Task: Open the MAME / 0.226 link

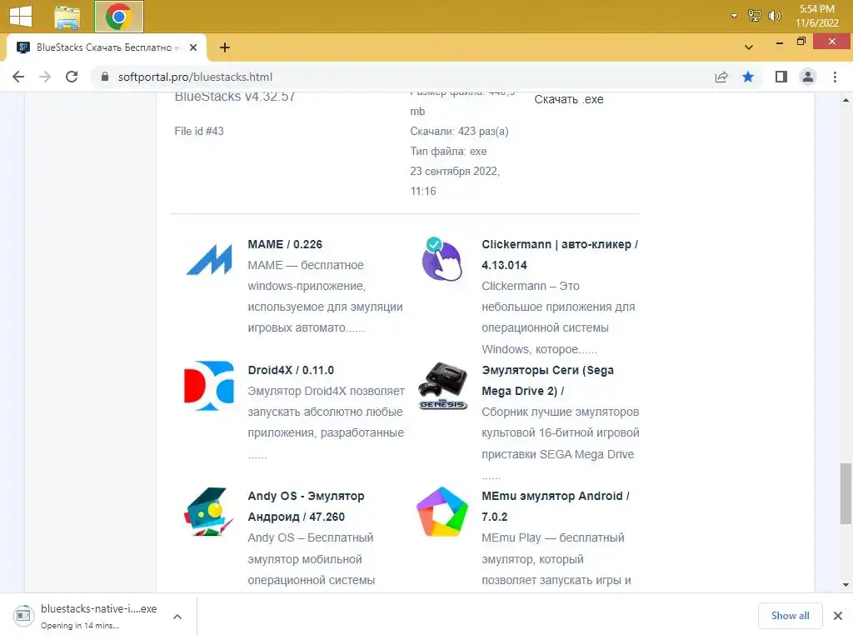Action: 285,244
